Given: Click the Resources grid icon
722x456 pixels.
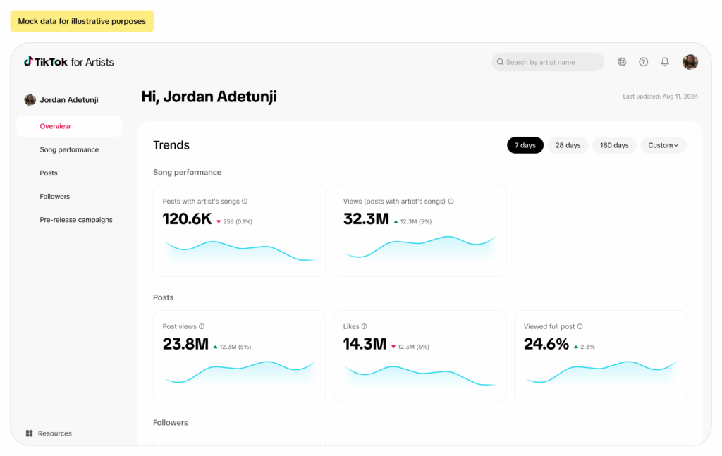Looking at the screenshot, I should pyautogui.click(x=30, y=433).
